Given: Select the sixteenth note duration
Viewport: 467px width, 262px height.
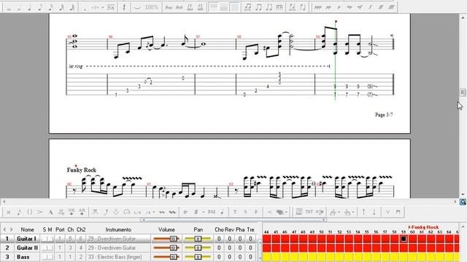Looking at the screenshot, I should 50,7.
